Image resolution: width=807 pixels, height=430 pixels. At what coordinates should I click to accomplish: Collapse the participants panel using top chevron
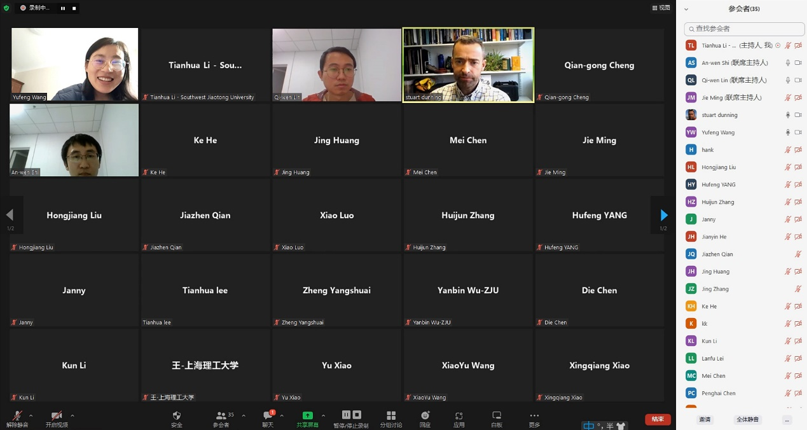[x=686, y=9]
